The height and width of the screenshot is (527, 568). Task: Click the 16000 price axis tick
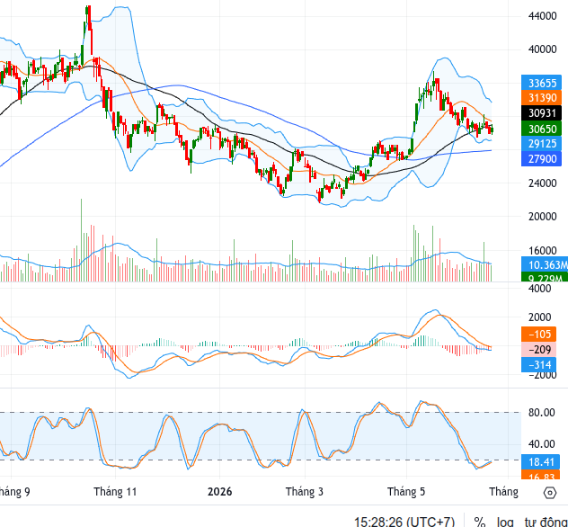click(542, 250)
